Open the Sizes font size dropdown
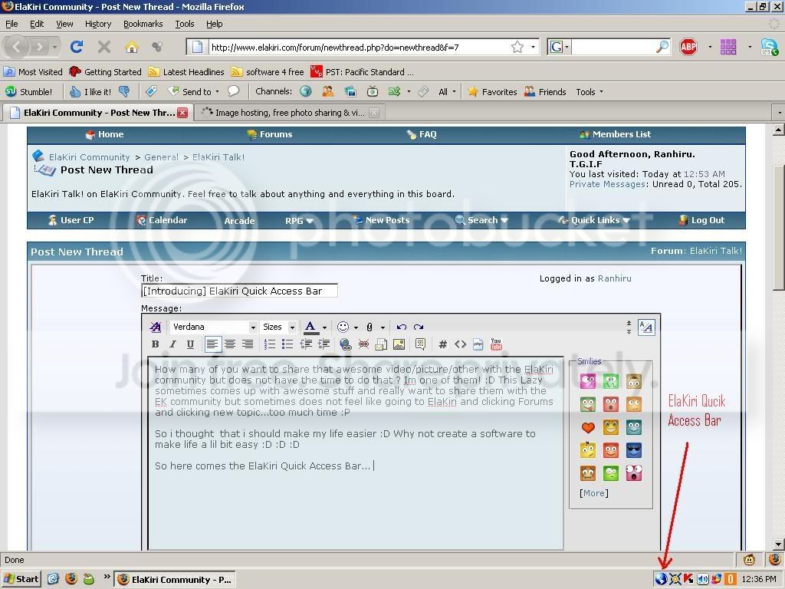This screenshot has width=785, height=589. [x=278, y=327]
